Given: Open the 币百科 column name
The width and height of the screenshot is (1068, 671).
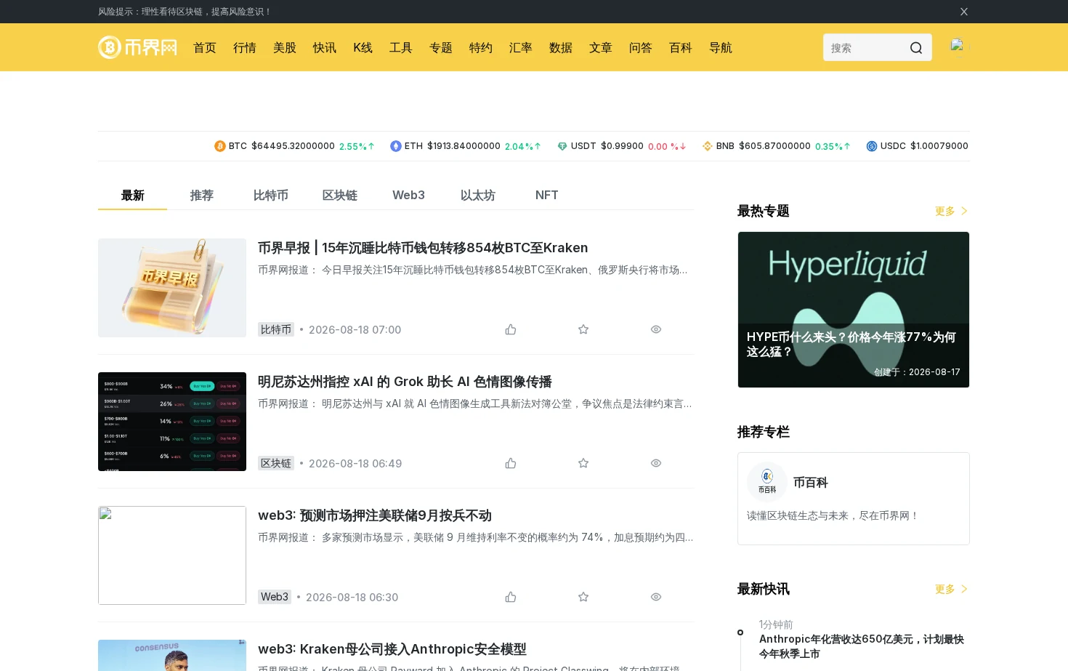Looking at the screenshot, I should point(811,482).
